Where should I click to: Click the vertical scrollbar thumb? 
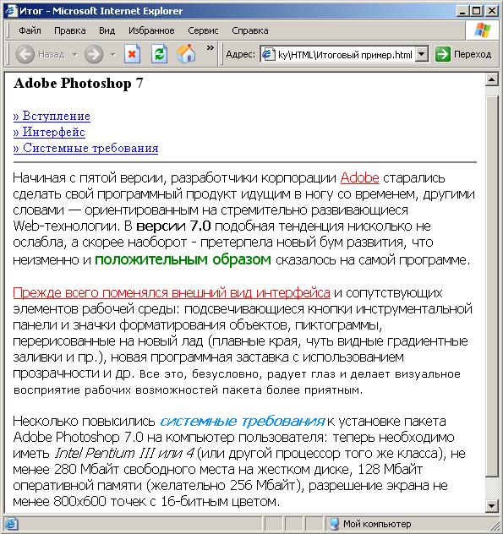tap(491, 286)
